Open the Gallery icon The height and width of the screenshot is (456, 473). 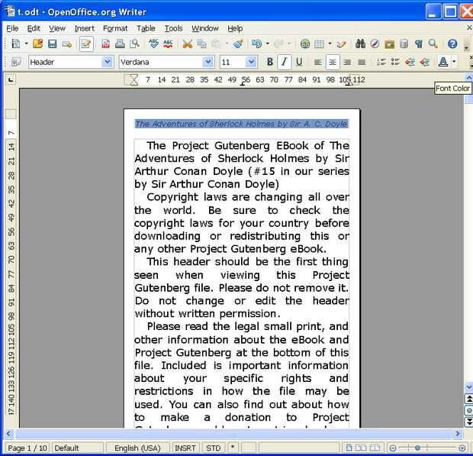click(x=389, y=44)
